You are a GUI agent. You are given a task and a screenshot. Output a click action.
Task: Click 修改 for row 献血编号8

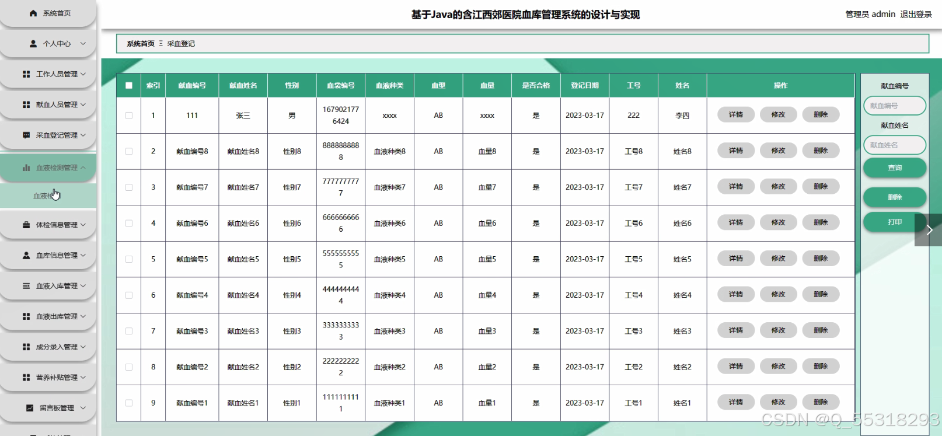778,151
